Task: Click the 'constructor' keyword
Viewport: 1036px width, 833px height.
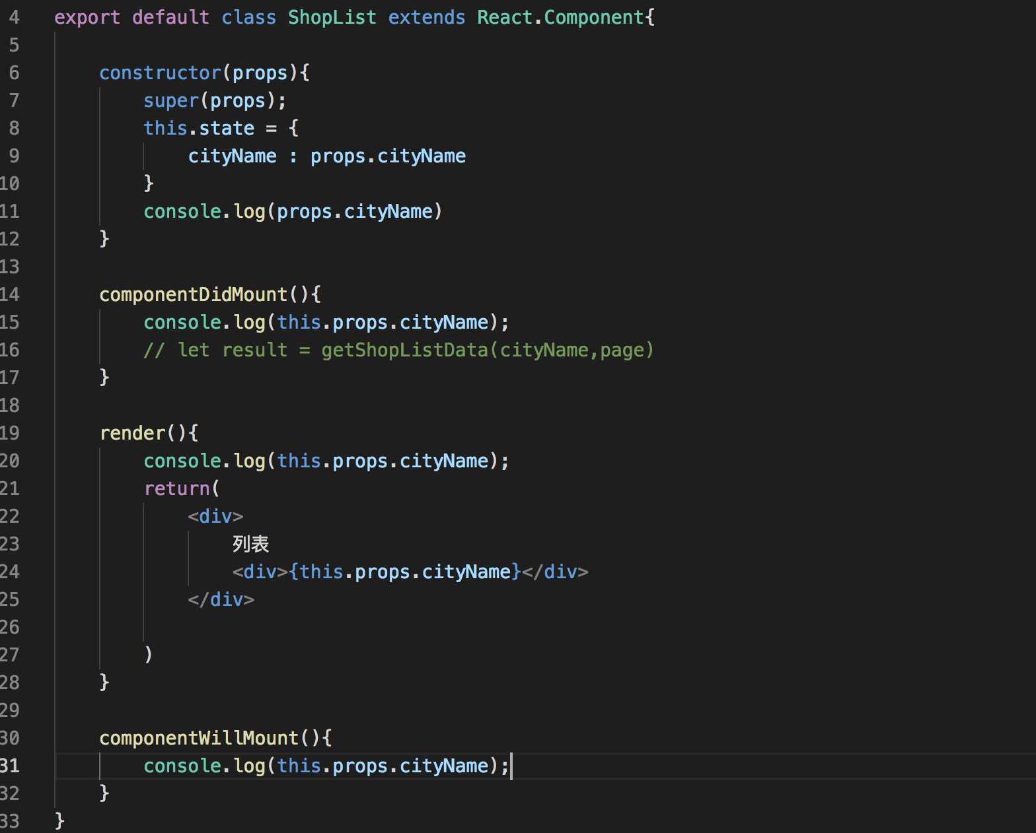Action: click(161, 73)
